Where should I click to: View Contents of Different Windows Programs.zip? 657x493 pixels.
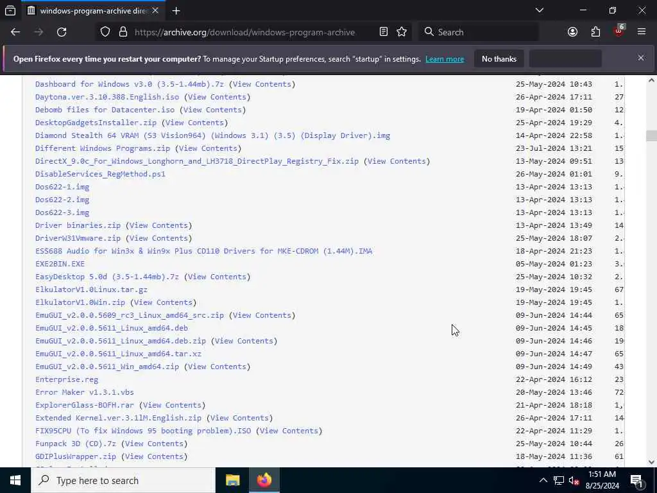(208, 148)
